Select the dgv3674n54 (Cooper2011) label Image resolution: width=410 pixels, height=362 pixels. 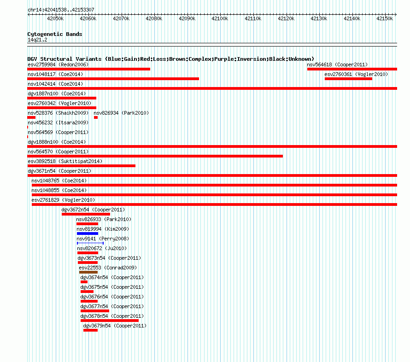[112, 277]
